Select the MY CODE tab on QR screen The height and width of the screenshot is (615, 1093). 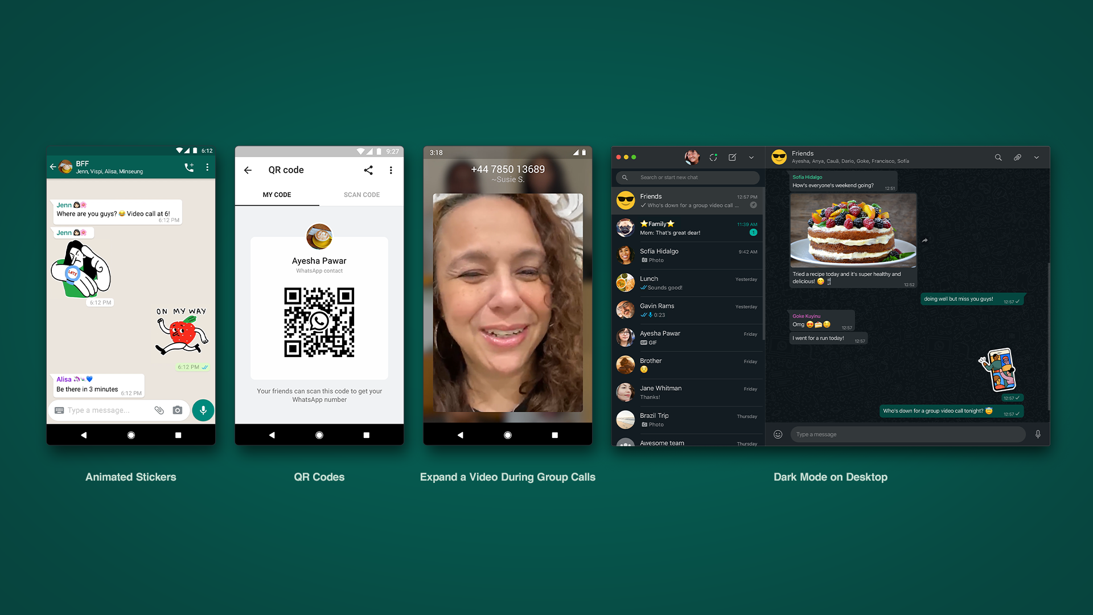(278, 195)
